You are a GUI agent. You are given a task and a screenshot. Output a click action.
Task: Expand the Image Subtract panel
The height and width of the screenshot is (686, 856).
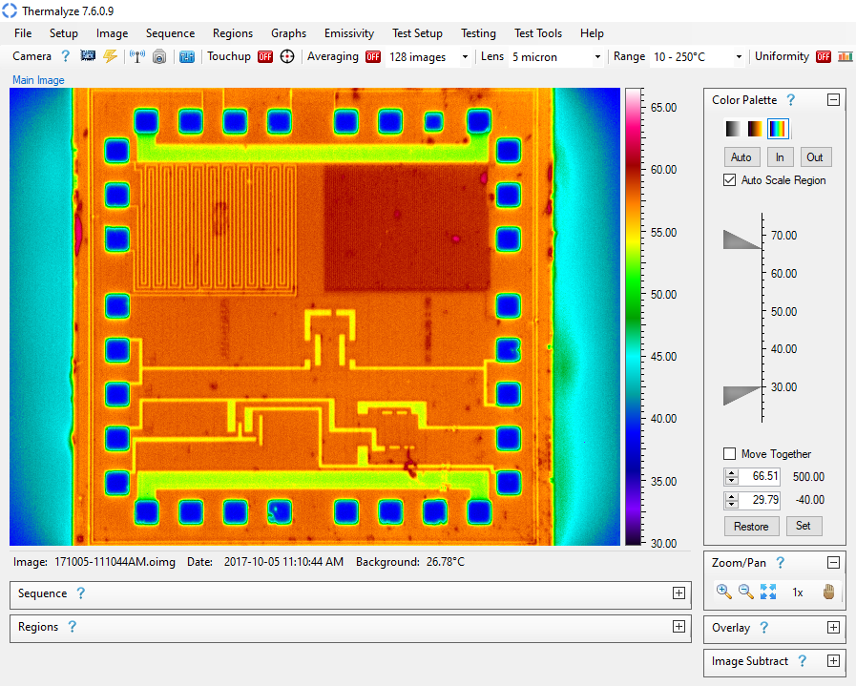(x=833, y=661)
